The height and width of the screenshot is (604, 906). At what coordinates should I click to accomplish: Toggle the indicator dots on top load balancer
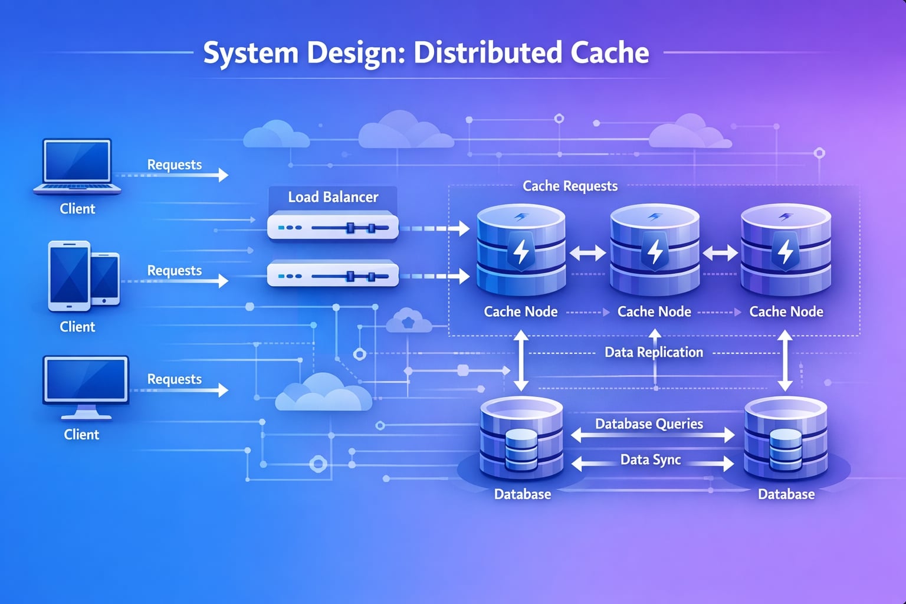pos(289,226)
